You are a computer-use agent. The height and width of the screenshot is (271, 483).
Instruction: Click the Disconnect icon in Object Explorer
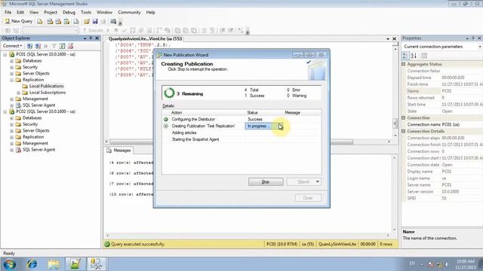point(38,46)
